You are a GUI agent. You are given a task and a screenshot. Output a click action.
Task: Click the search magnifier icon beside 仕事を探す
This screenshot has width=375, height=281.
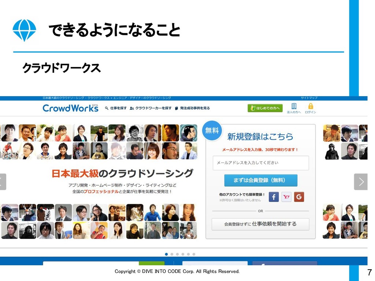[107, 108]
